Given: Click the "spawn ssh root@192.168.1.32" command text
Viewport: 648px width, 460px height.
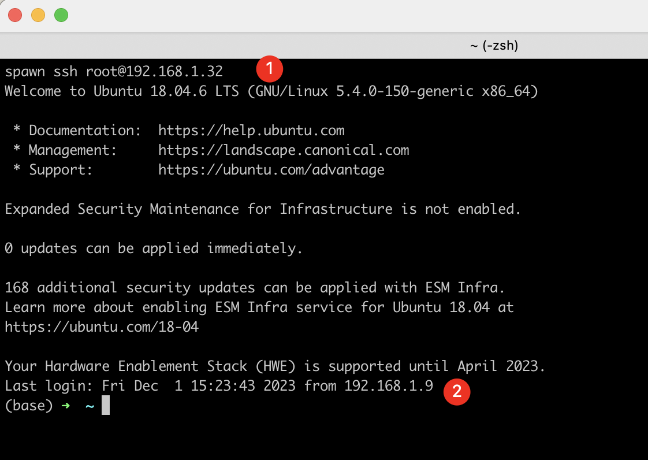Looking at the screenshot, I should pos(114,72).
